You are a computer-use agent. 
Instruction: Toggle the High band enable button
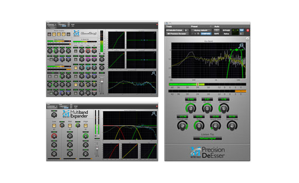click(x=86, y=125)
